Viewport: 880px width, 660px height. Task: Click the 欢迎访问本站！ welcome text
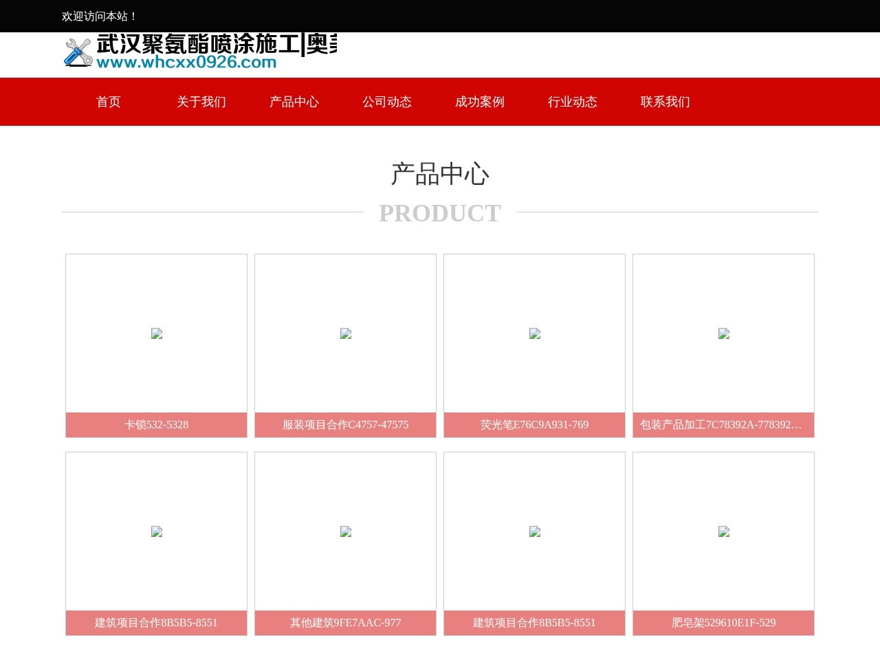(x=100, y=16)
